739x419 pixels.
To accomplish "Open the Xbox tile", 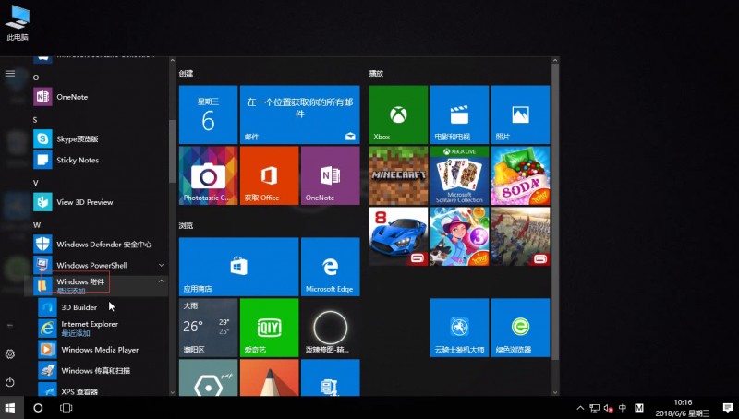I will (398, 114).
